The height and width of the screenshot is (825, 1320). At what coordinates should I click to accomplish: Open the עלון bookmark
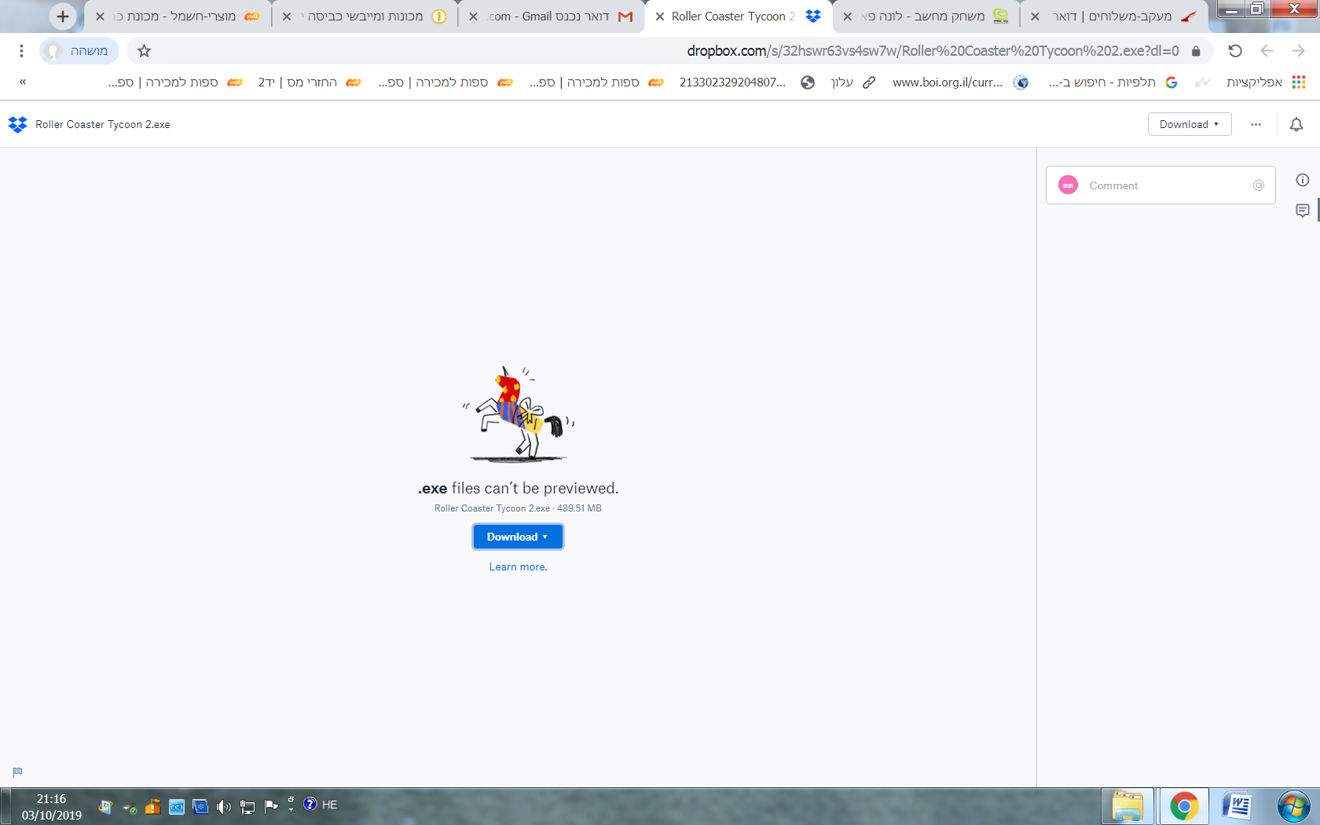tap(853, 82)
